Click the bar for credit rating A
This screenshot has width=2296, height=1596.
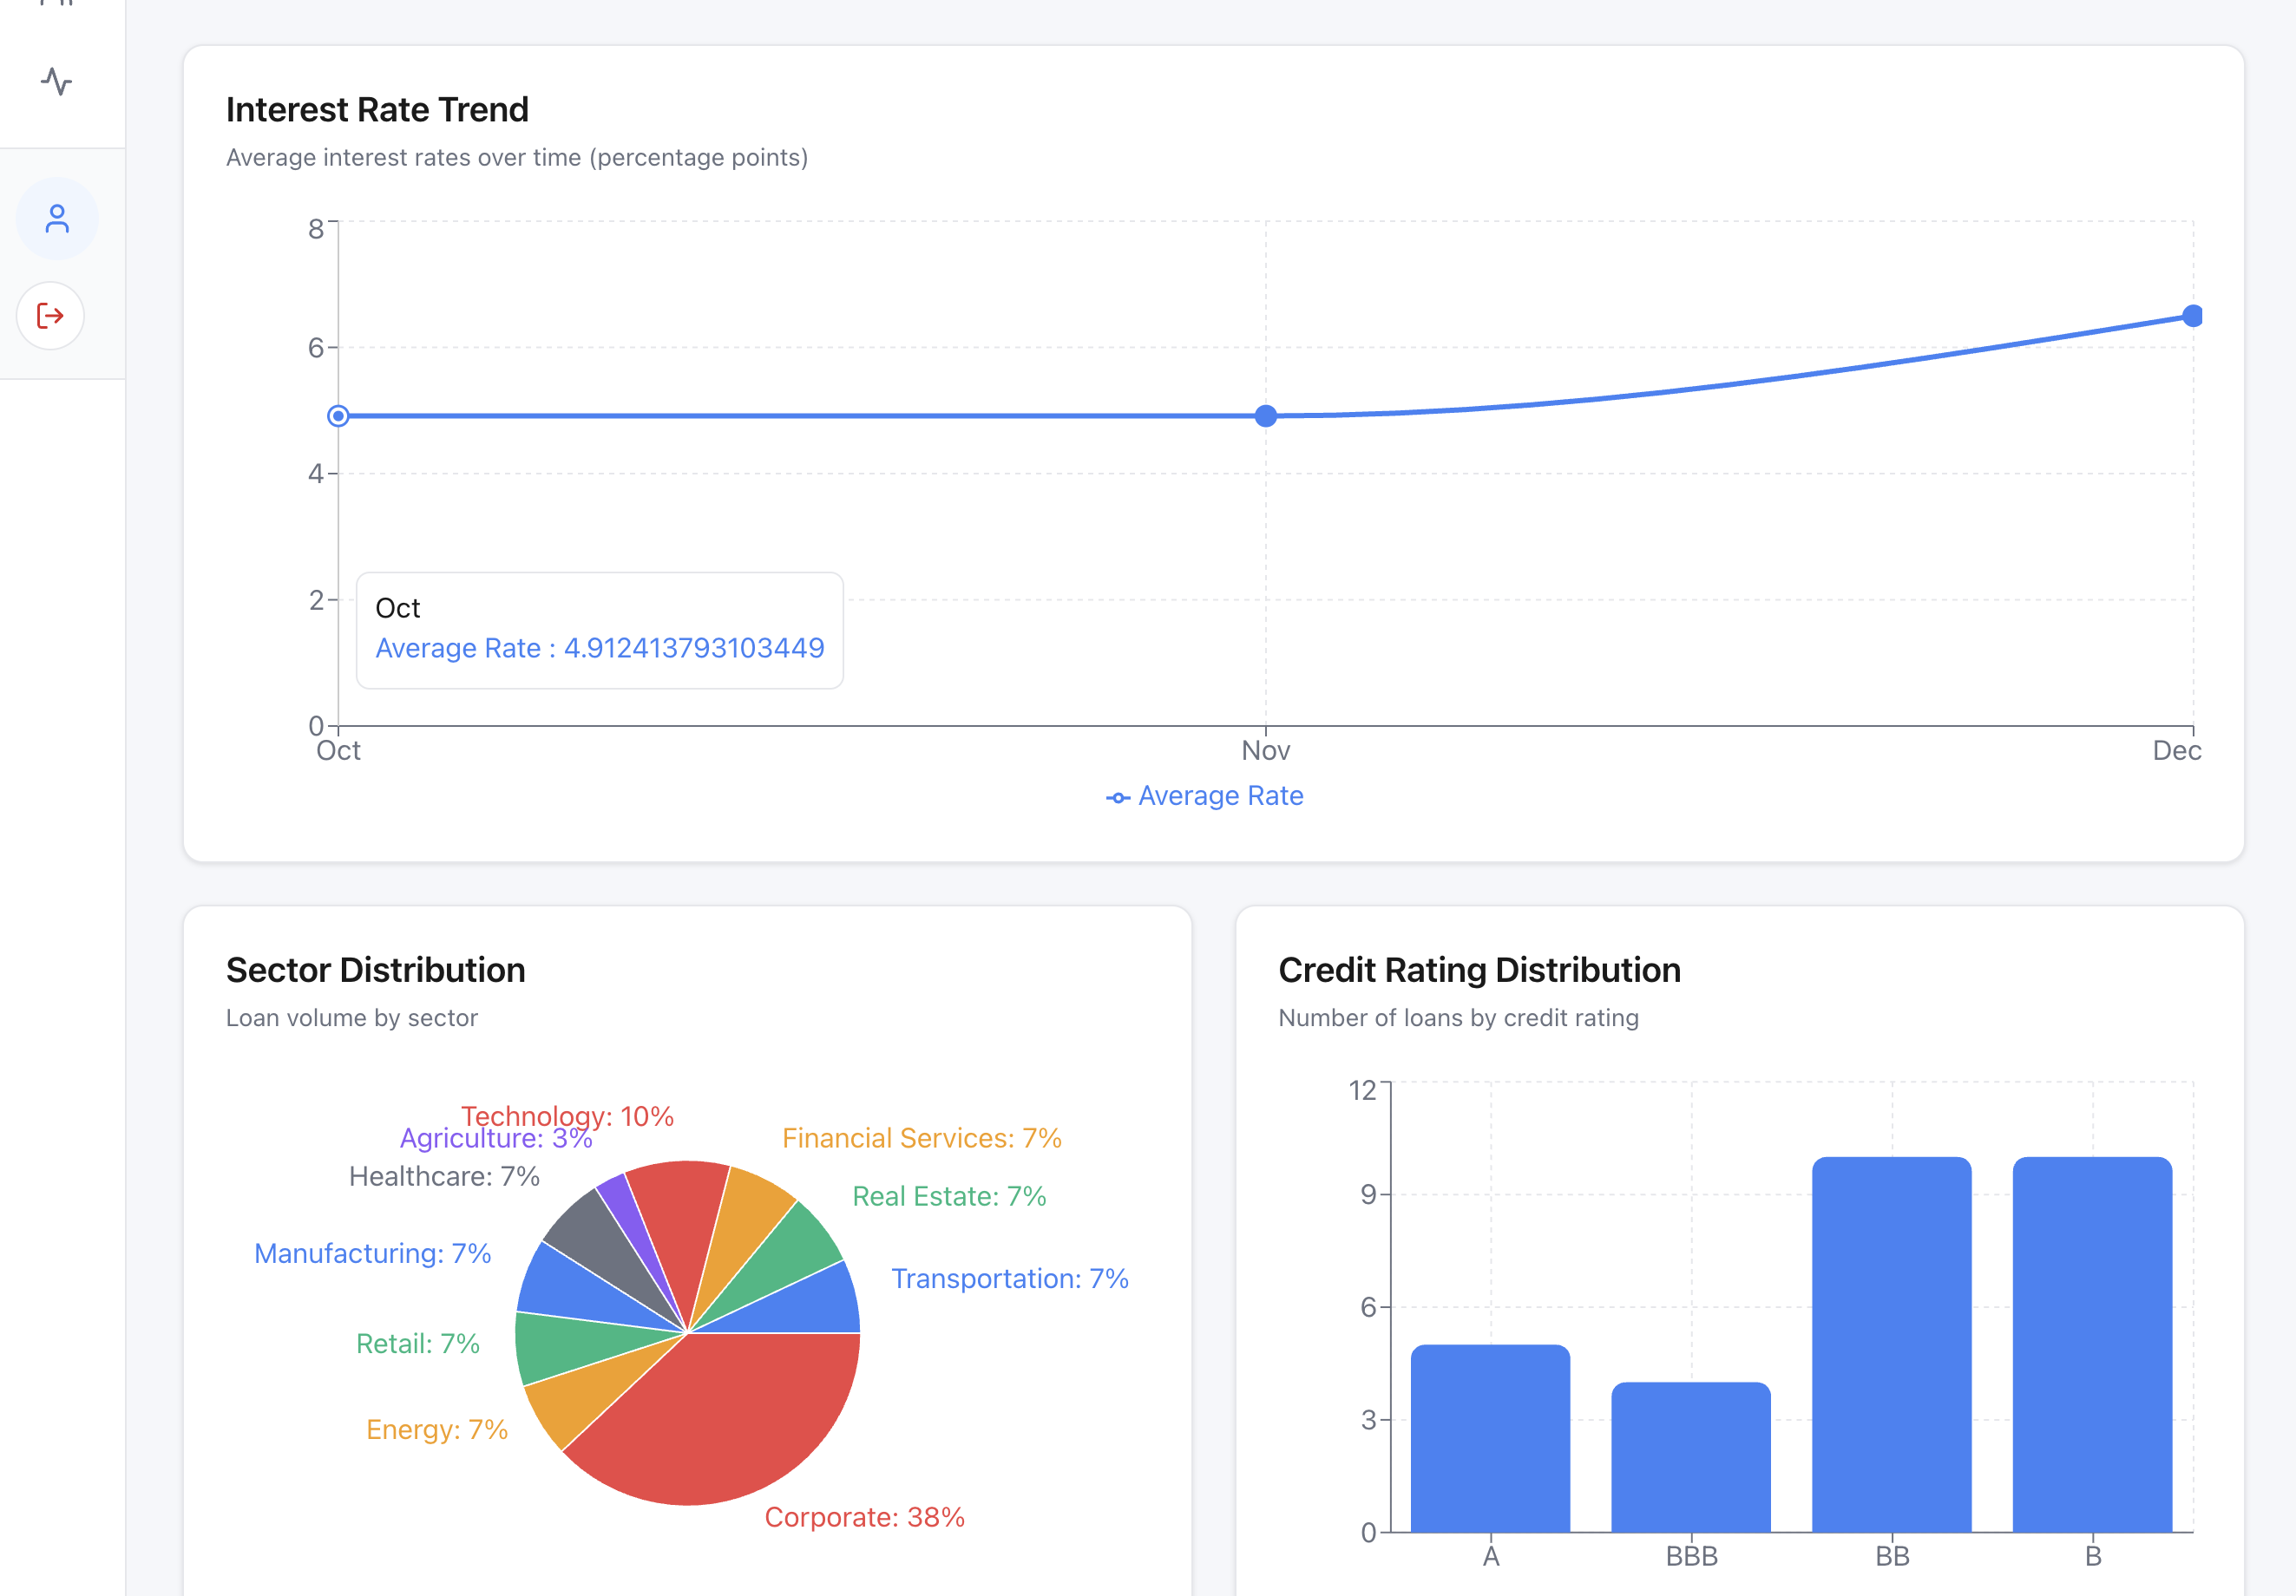[1490, 1439]
